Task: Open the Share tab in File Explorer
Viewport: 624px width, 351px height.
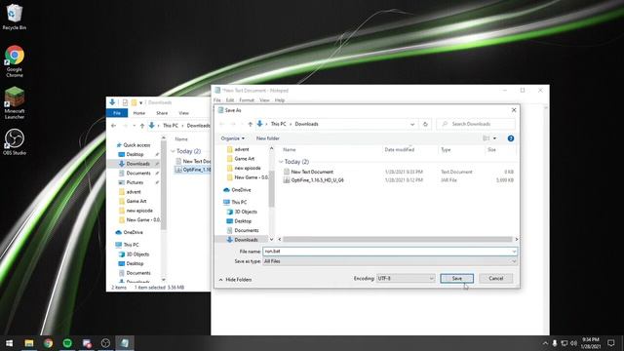Action: [x=162, y=113]
